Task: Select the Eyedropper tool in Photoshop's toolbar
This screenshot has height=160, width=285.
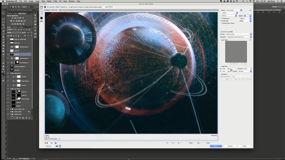Action: [3, 28]
